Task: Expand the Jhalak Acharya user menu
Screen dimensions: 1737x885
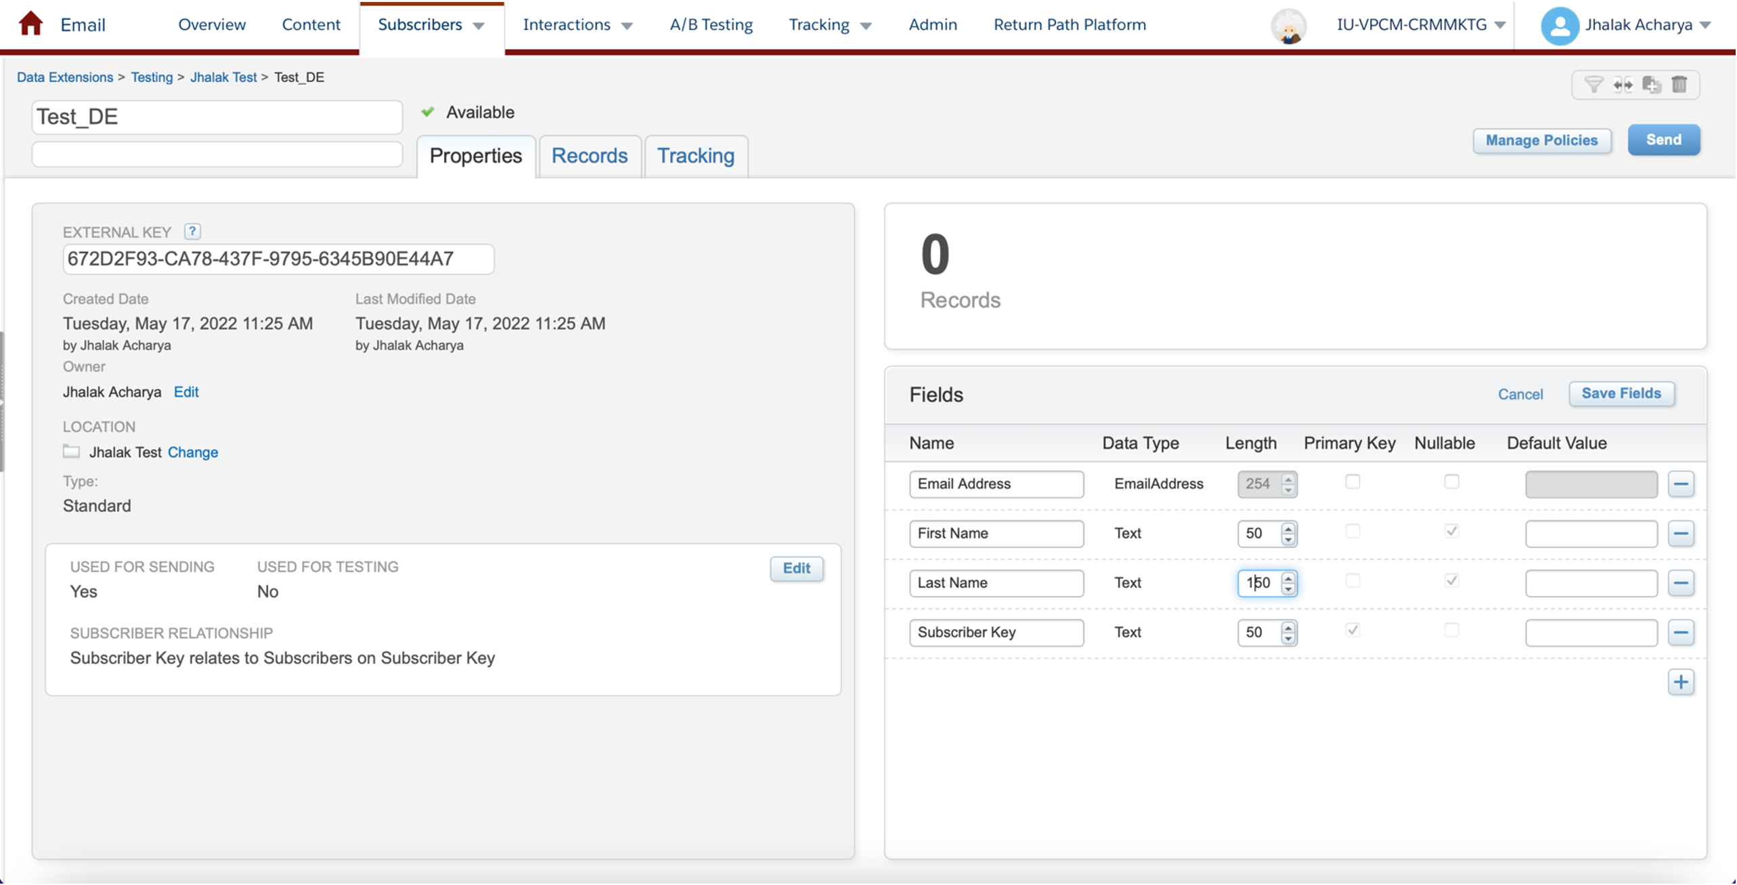Action: [x=1705, y=25]
